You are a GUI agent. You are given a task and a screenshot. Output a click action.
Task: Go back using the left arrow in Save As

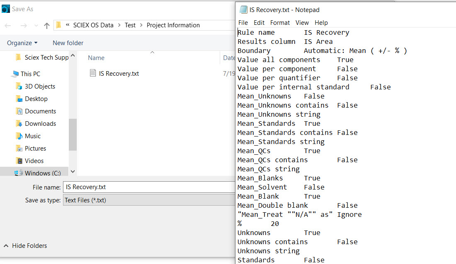click(x=8, y=26)
